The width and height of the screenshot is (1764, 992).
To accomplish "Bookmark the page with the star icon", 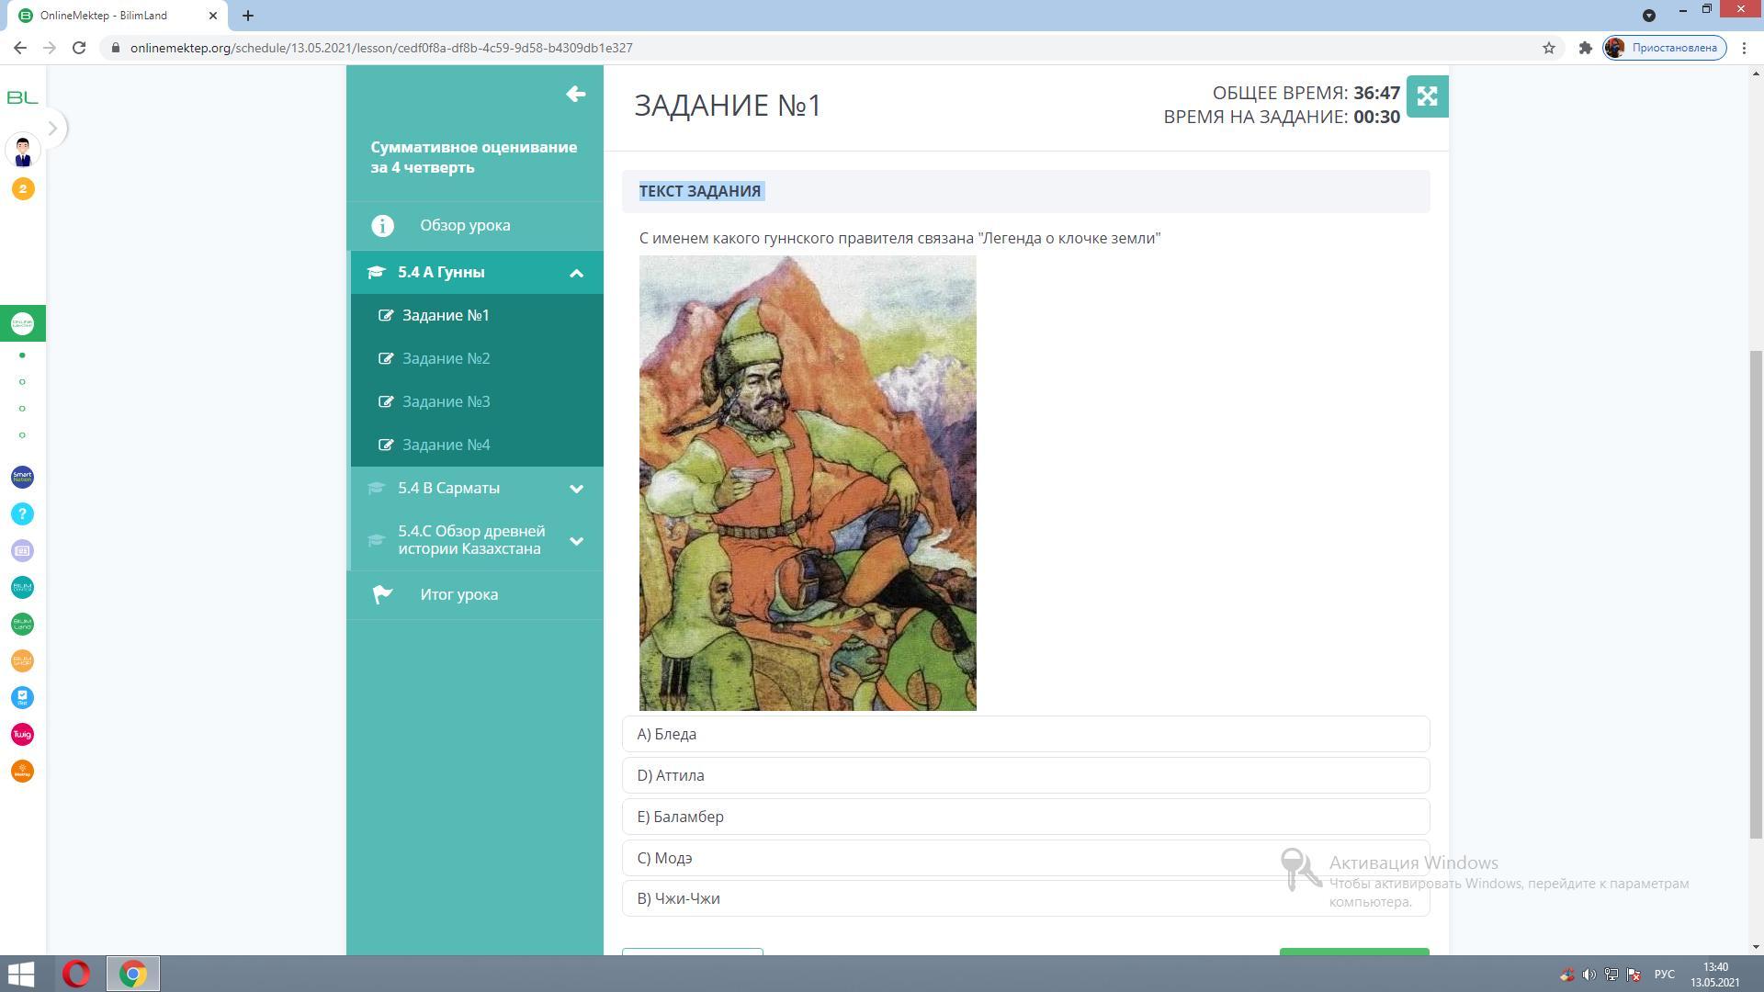I will coord(1549,48).
